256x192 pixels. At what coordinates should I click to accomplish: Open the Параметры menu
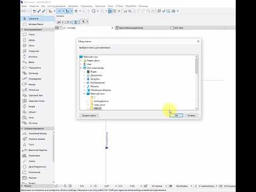pyautogui.click(x=86, y=6)
